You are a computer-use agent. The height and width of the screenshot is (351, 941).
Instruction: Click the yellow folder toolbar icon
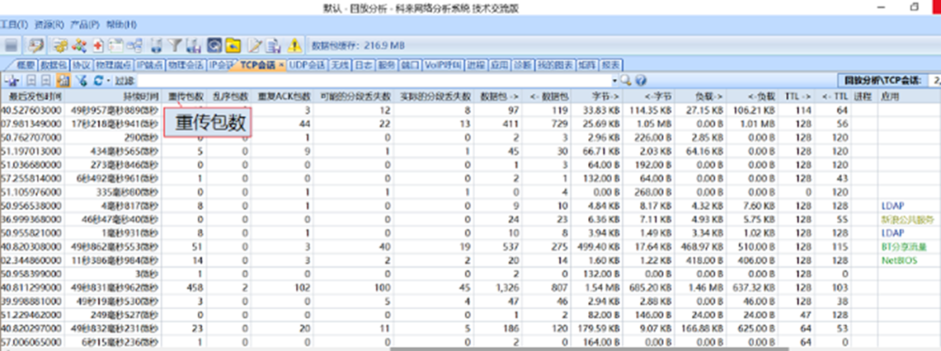pyautogui.click(x=233, y=45)
